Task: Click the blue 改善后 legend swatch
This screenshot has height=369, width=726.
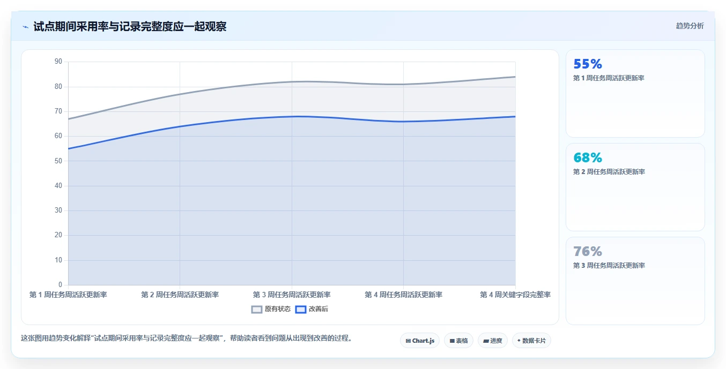Action: (x=301, y=309)
